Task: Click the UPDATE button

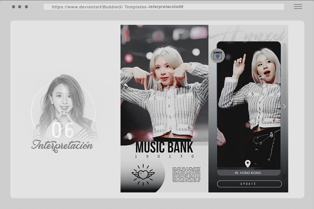Action: click(249, 184)
